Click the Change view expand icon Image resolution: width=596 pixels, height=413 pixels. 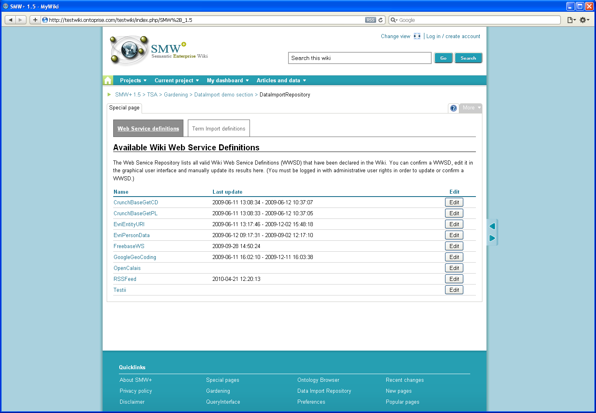[417, 36]
